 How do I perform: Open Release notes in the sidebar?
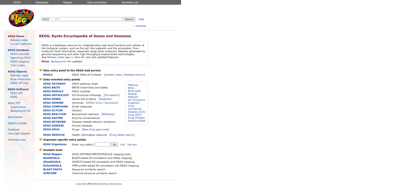tap(19, 40)
